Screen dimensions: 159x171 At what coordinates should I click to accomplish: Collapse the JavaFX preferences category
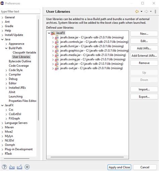[x=2, y=105]
